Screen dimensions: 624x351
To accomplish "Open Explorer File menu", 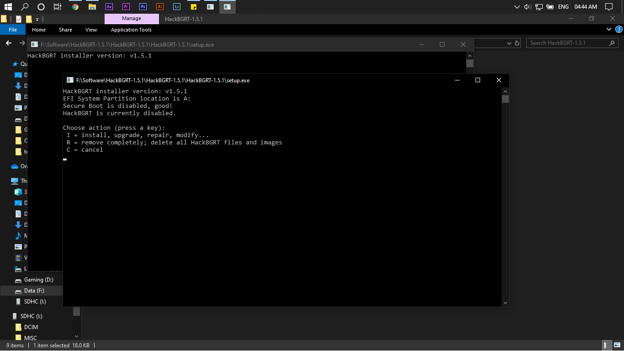I will coord(13,30).
